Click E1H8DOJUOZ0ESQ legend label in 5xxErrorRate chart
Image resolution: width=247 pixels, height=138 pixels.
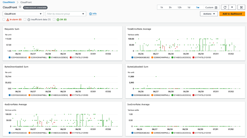tap(182, 133)
